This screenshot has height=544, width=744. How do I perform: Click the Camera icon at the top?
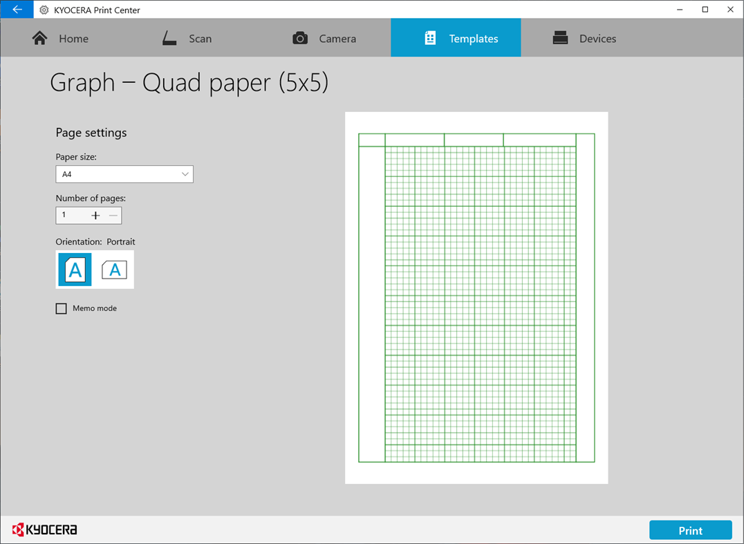(x=300, y=38)
